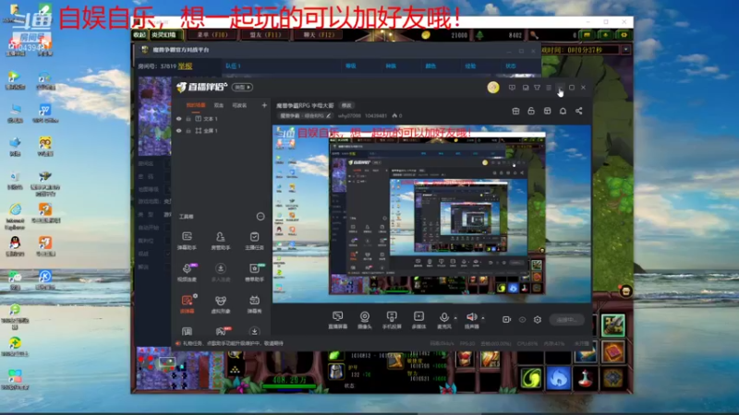Switch to the first orange scene tab

point(196,105)
